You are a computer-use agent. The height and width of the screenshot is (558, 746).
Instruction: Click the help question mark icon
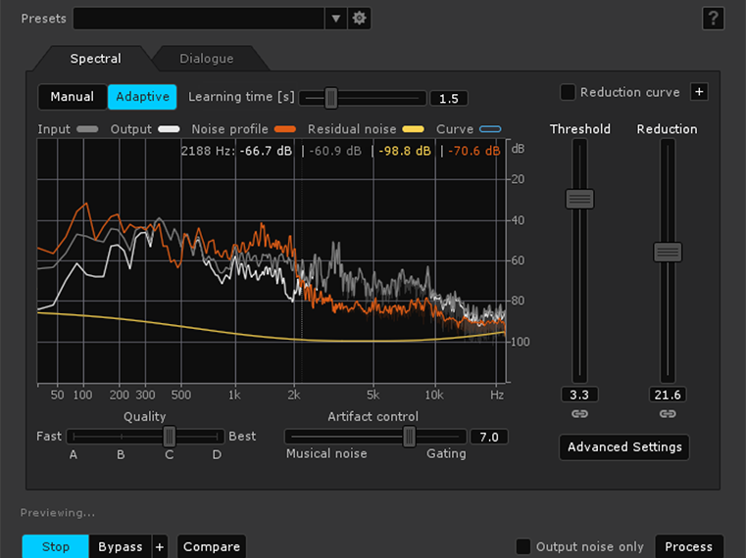(713, 19)
